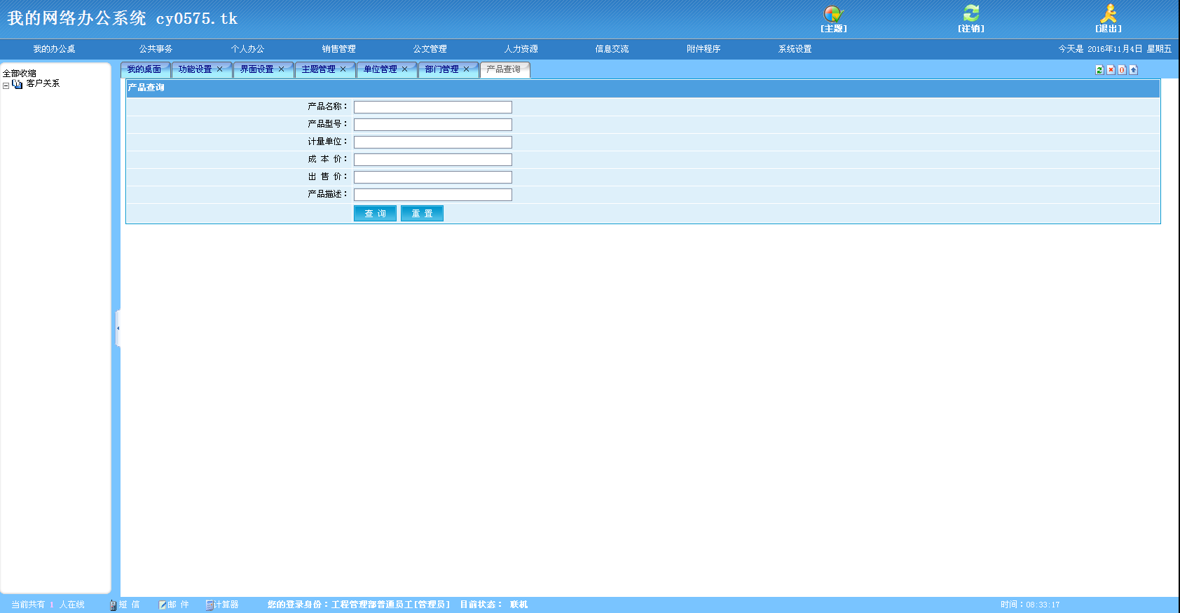Close the 部门管理 tab

click(x=466, y=69)
